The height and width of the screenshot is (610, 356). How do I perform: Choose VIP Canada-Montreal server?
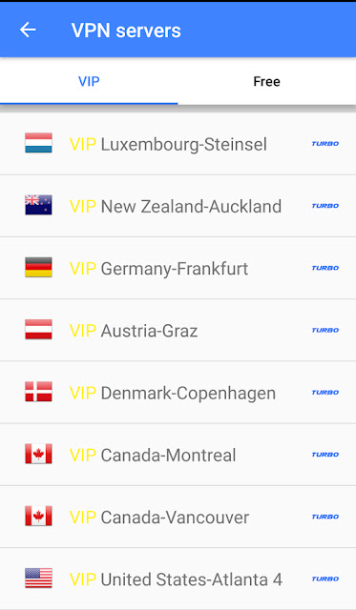pos(178,455)
